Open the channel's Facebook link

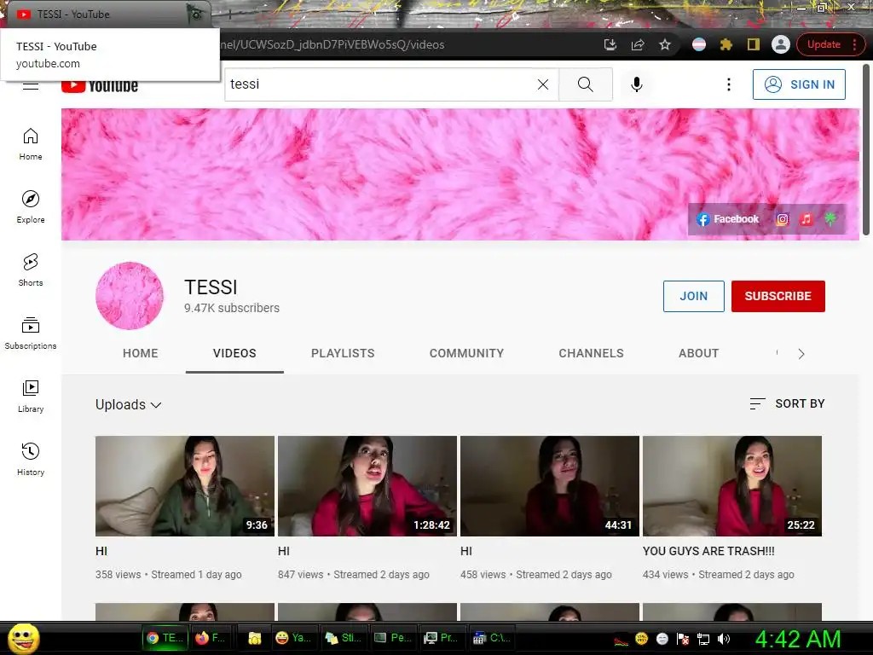tap(728, 219)
